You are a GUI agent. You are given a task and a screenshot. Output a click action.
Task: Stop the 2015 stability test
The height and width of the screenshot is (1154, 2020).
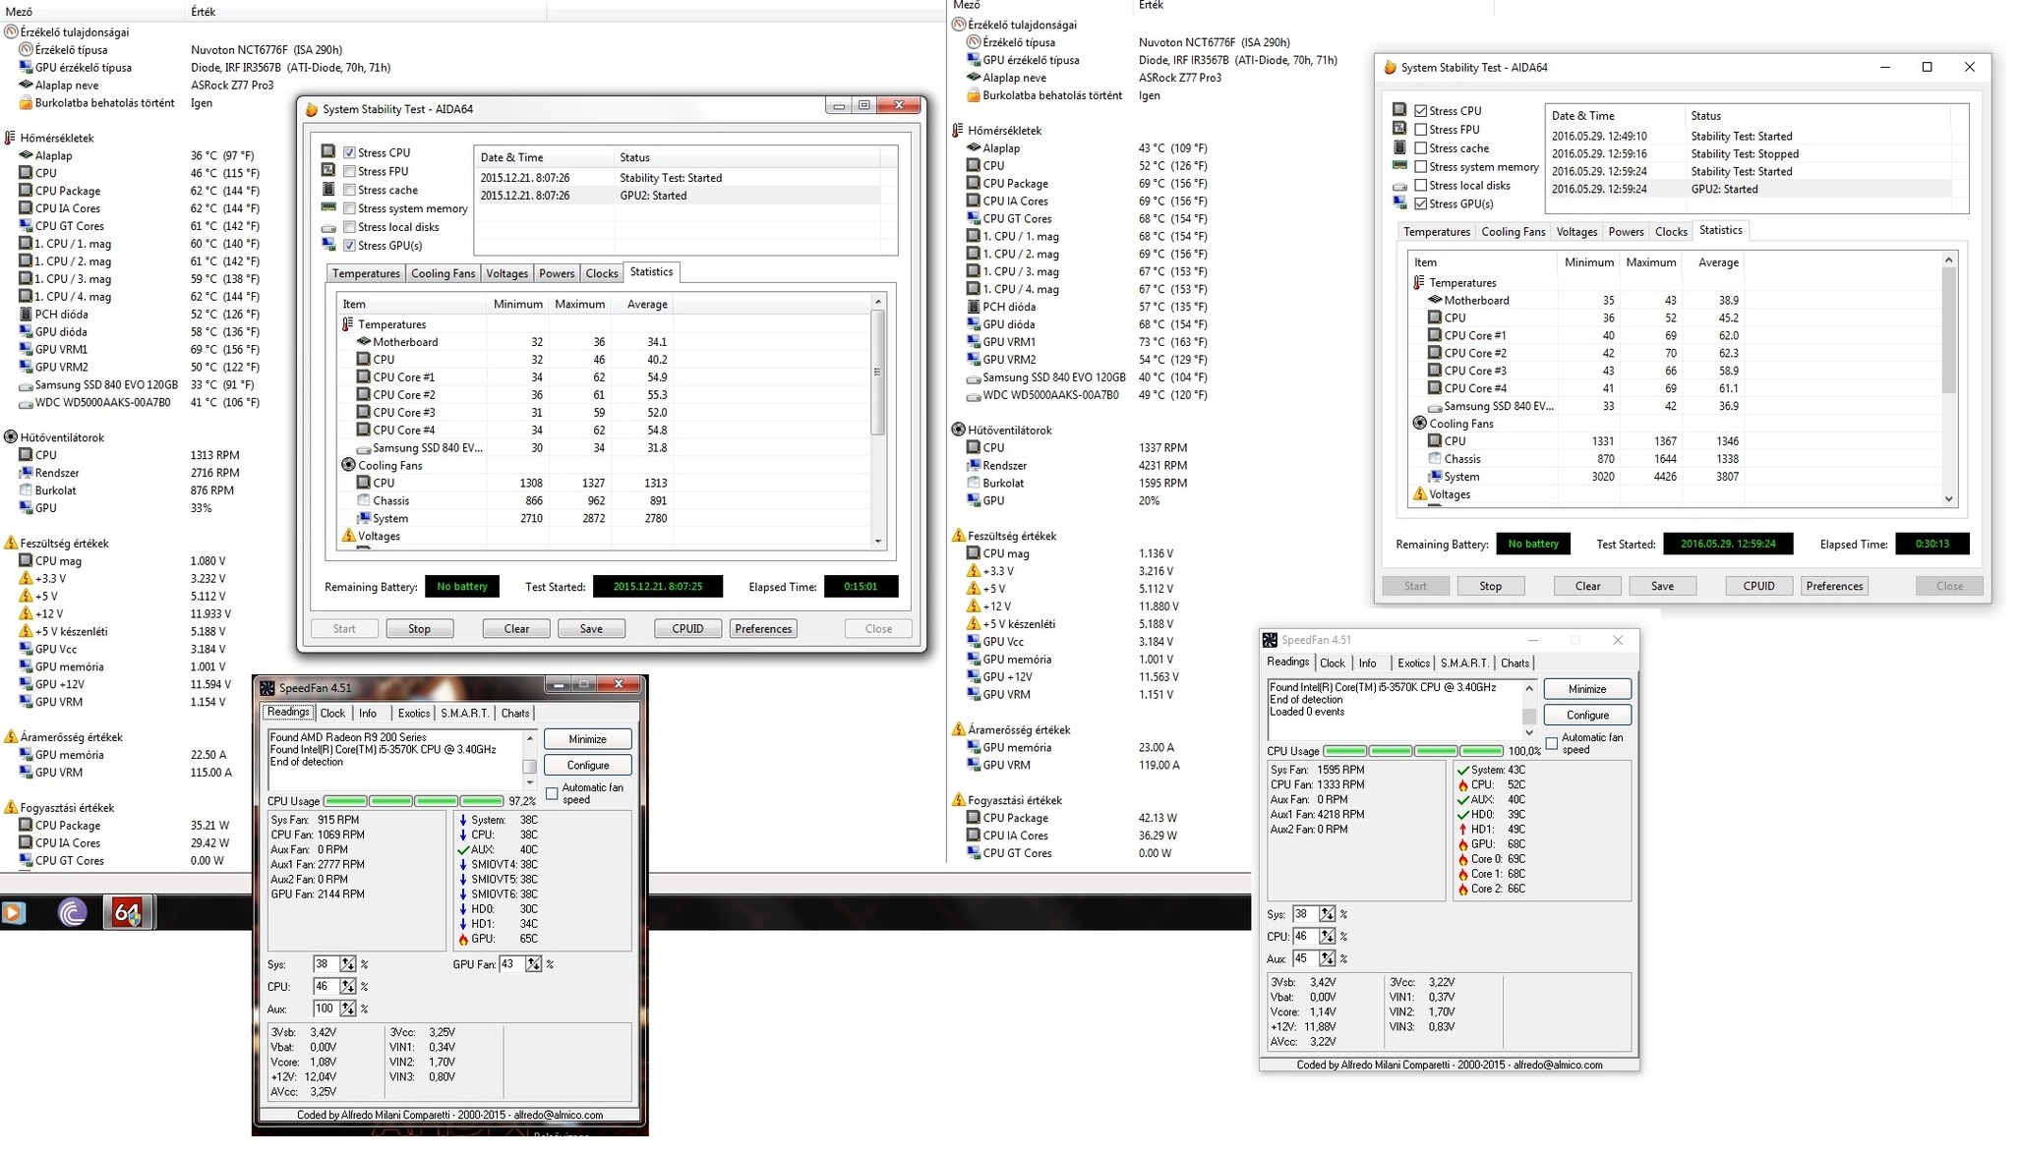(x=419, y=629)
